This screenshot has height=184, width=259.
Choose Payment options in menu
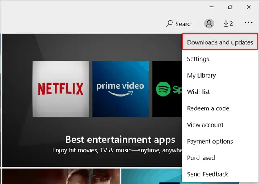tap(220, 141)
